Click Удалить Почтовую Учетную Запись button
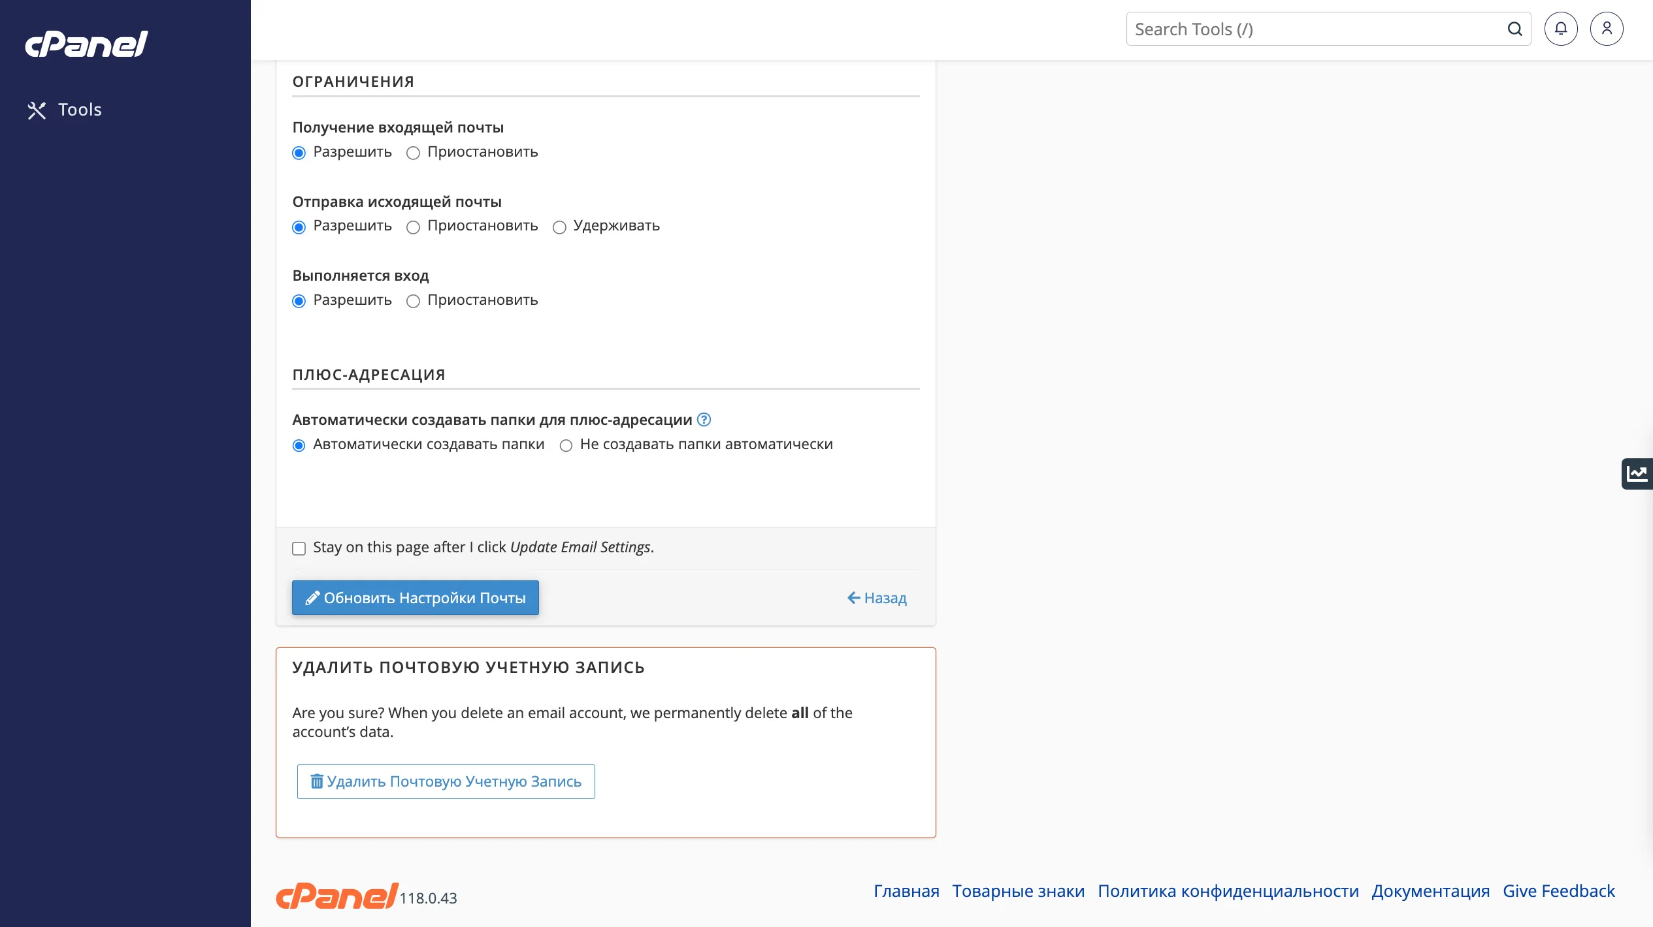 tap(446, 781)
